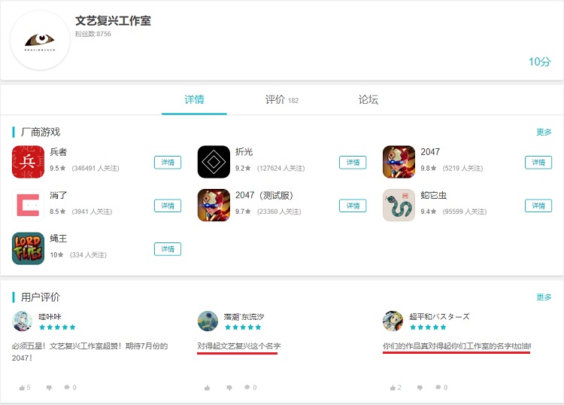
Task: Switch to the 评价 tab
Action: (x=282, y=99)
